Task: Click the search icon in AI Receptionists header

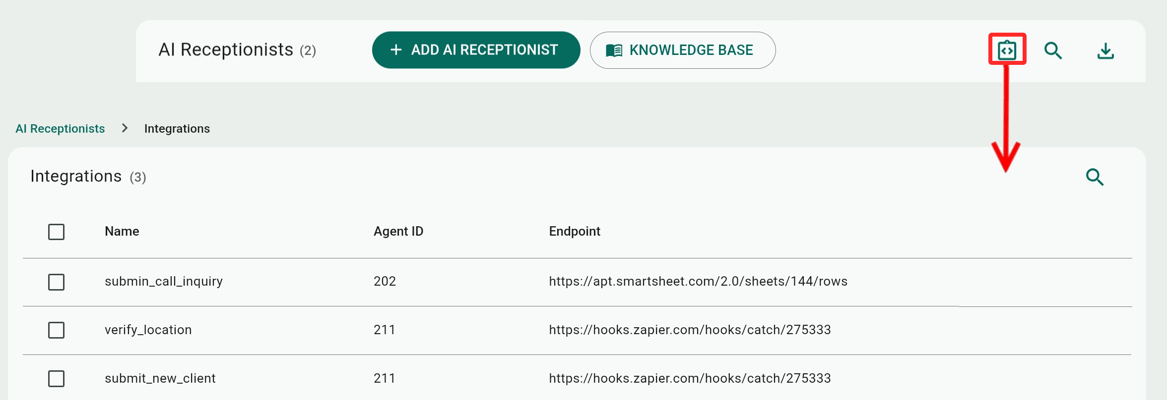Action: coord(1053,50)
